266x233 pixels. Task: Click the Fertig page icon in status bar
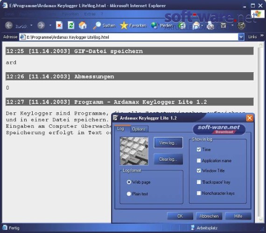pos(5,227)
